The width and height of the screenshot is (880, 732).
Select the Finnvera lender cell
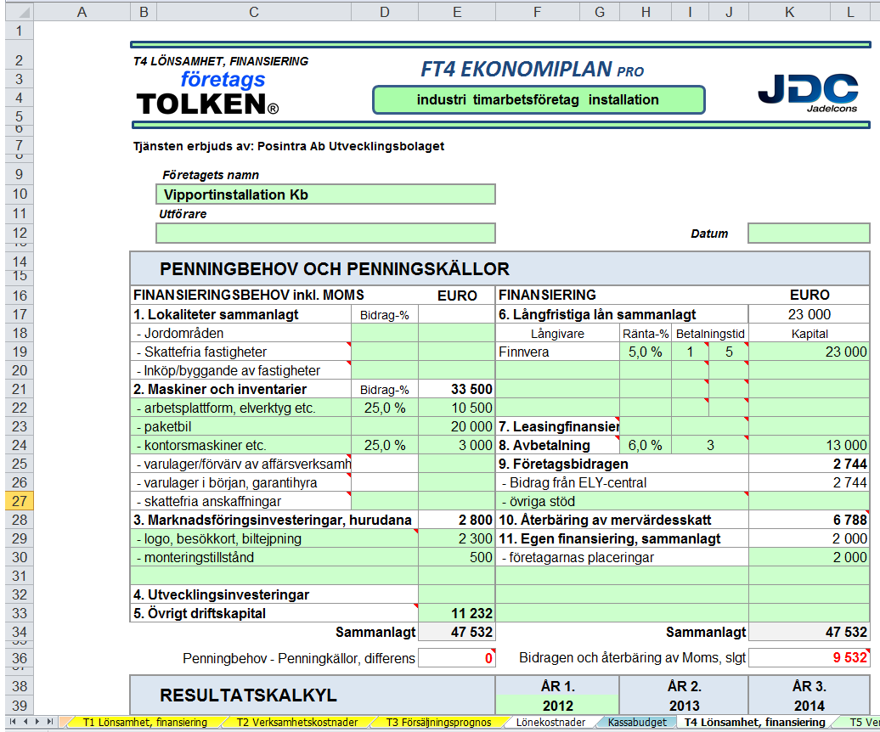557,352
